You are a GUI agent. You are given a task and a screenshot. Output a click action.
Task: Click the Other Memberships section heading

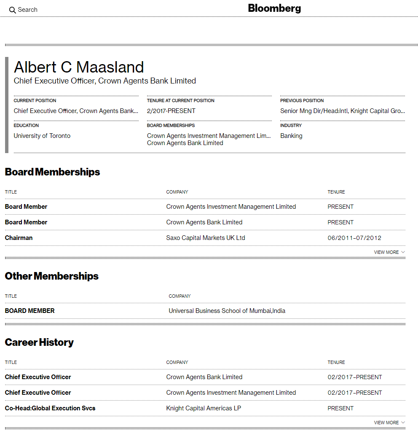52,276
